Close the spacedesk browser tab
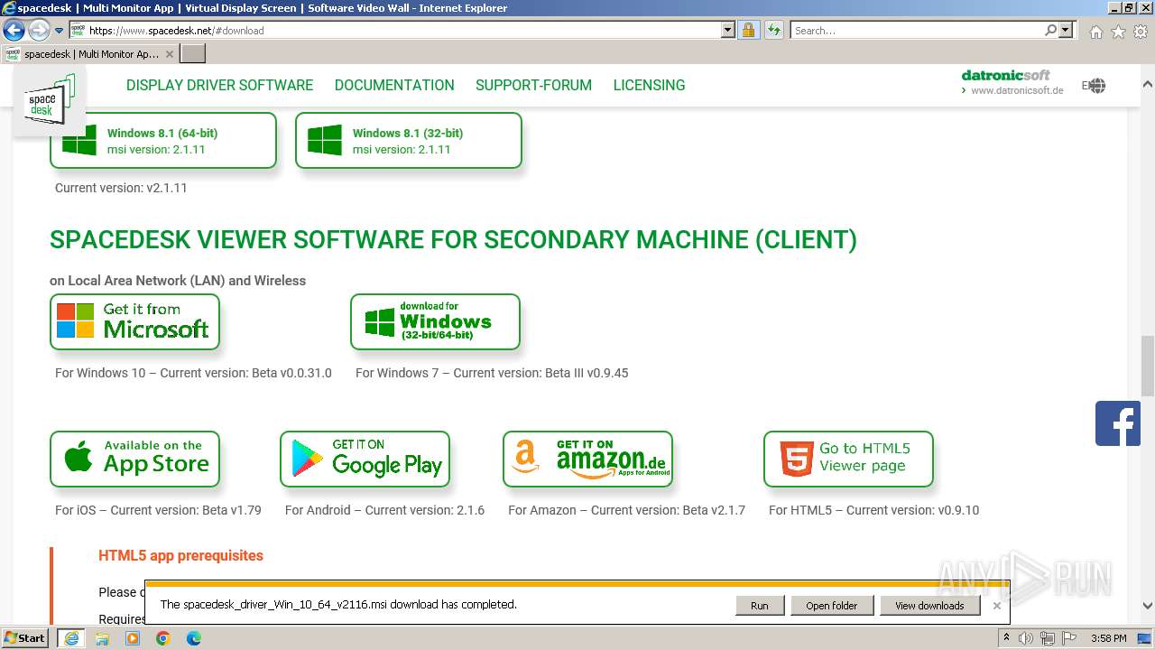This screenshot has width=1155, height=650. 170,54
